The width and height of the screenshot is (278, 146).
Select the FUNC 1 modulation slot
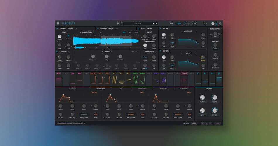(x=135, y=79)
